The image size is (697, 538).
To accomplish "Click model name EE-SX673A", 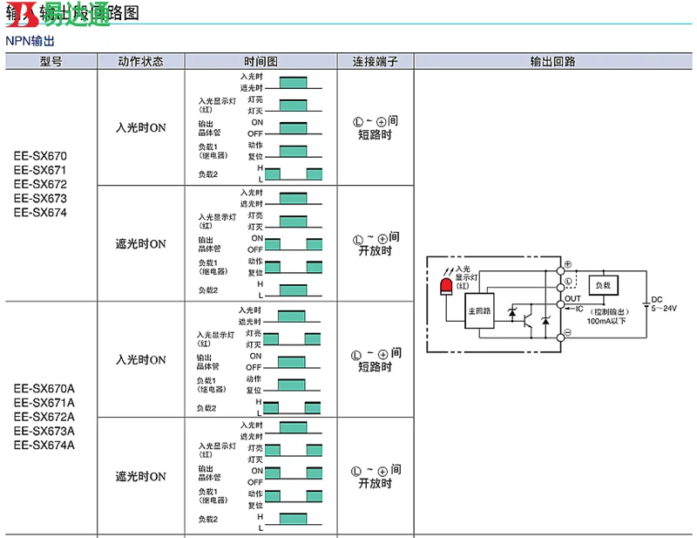I will tap(44, 432).
